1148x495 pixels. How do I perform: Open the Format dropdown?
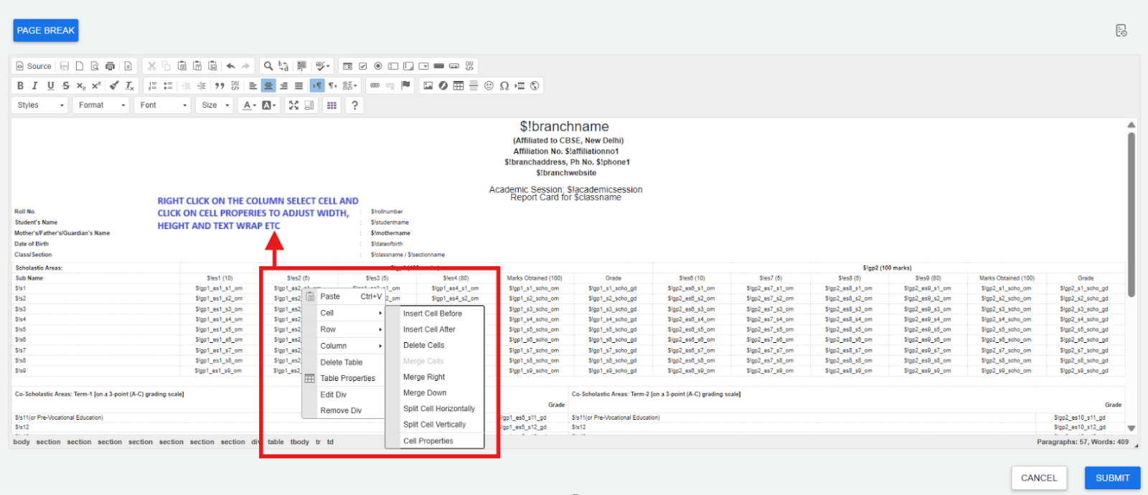coord(102,105)
